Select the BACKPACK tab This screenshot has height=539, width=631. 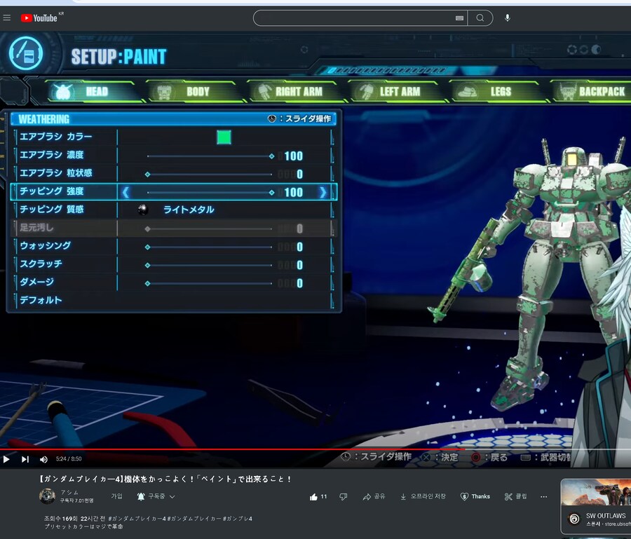tap(591, 91)
